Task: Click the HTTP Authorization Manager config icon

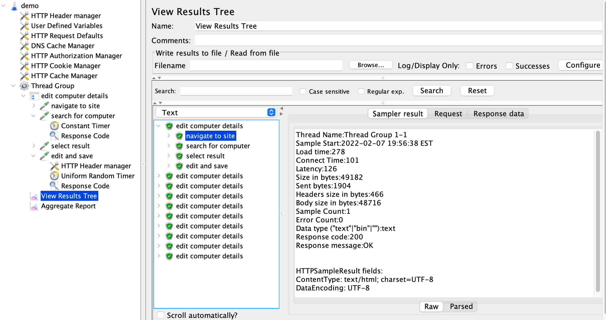Action: pos(24,56)
